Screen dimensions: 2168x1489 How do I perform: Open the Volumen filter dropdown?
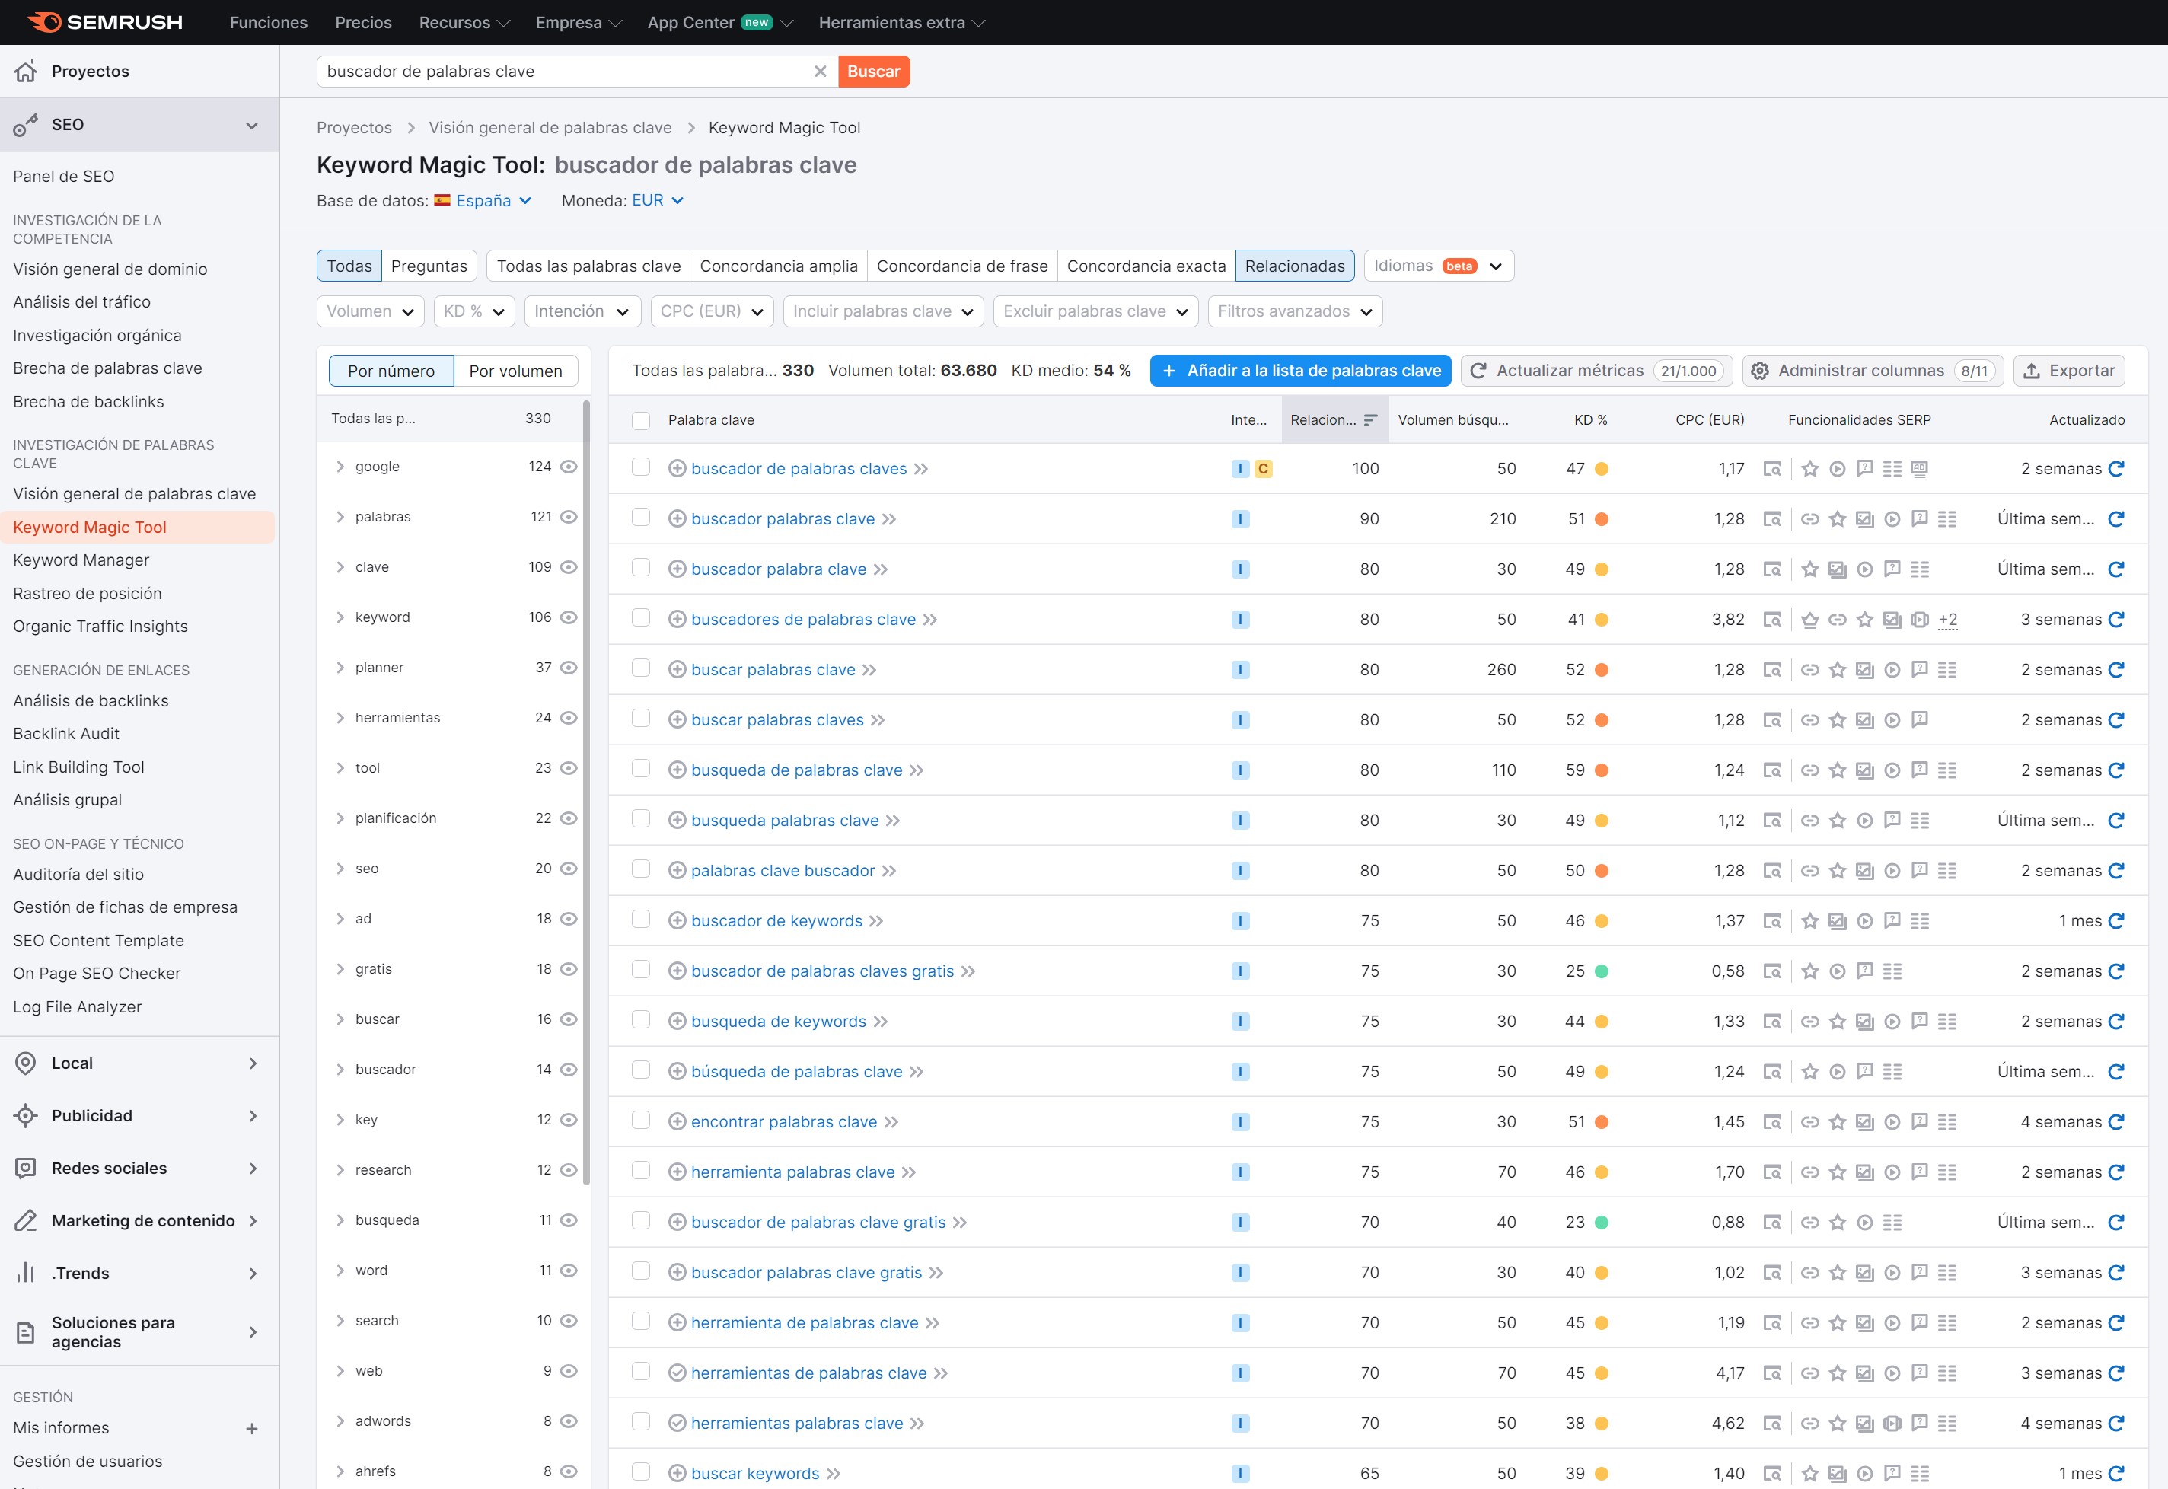[369, 311]
